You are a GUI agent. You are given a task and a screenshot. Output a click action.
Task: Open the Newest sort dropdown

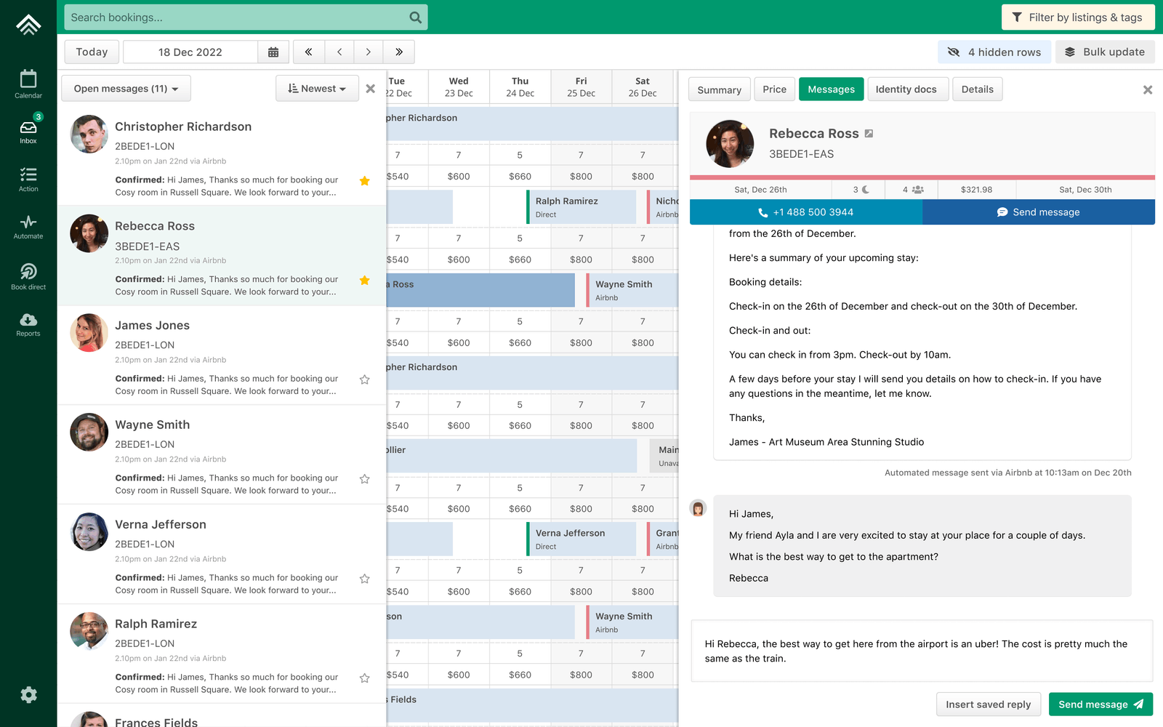tap(317, 89)
